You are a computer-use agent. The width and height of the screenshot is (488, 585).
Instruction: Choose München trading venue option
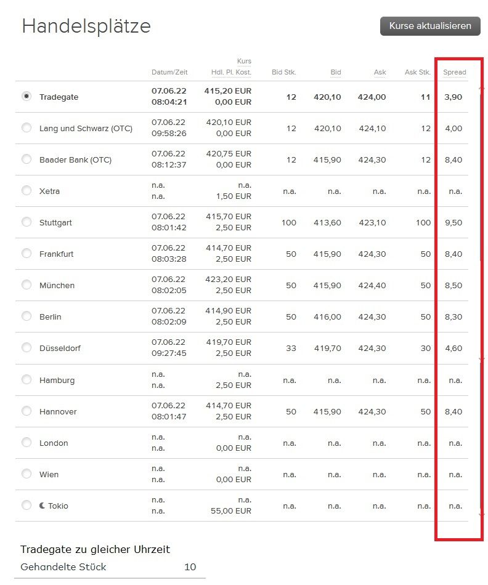[26, 284]
